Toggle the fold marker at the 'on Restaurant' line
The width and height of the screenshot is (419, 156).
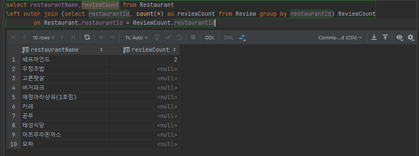click(x=4, y=23)
